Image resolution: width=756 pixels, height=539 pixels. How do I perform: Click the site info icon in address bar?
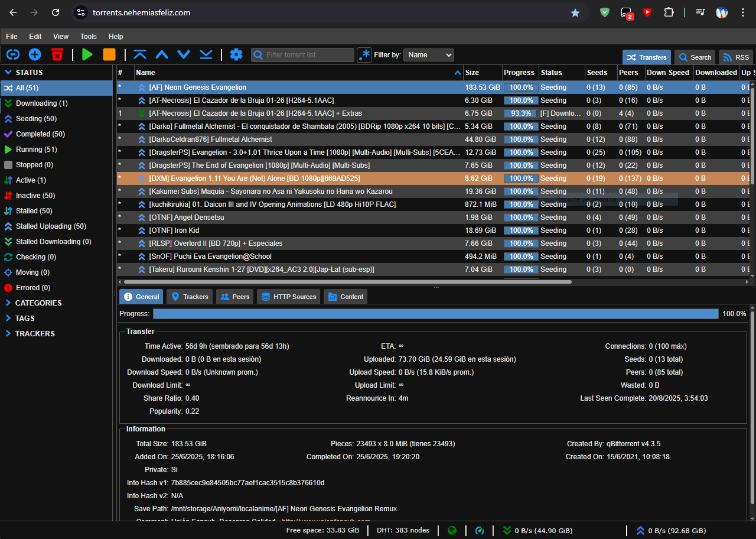pos(82,12)
